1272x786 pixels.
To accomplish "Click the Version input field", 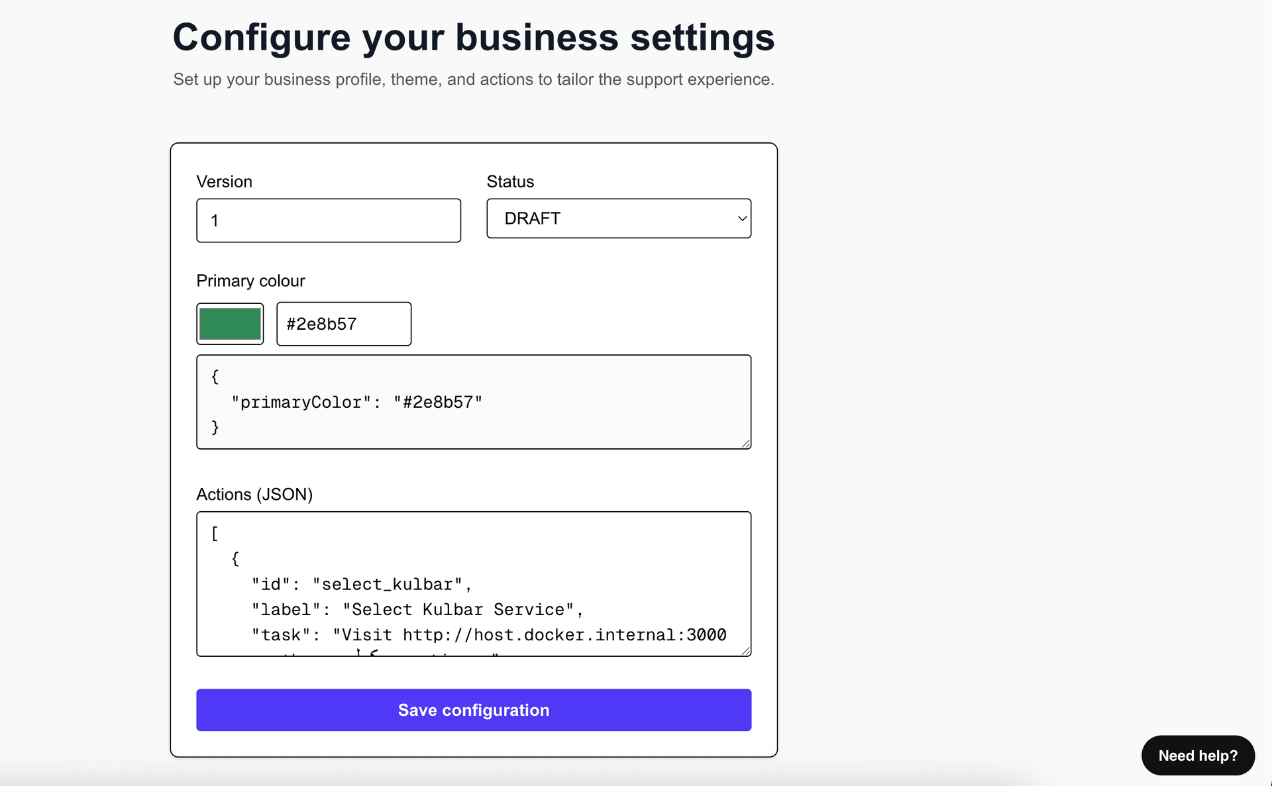I will point(329,221).
